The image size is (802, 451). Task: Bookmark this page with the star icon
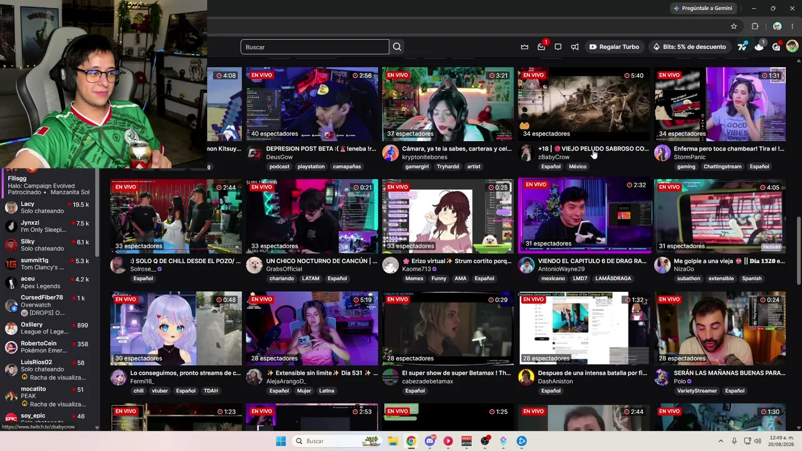pyautogui.click(x=734, y=26)
